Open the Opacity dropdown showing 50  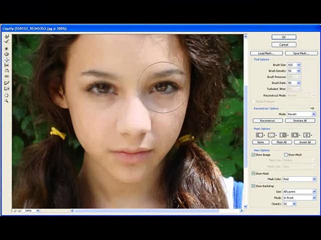click(x=290, y=204)
